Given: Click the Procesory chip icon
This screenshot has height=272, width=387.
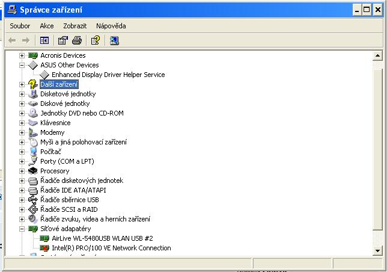Looking at the screenshot, I should (32, 171).
